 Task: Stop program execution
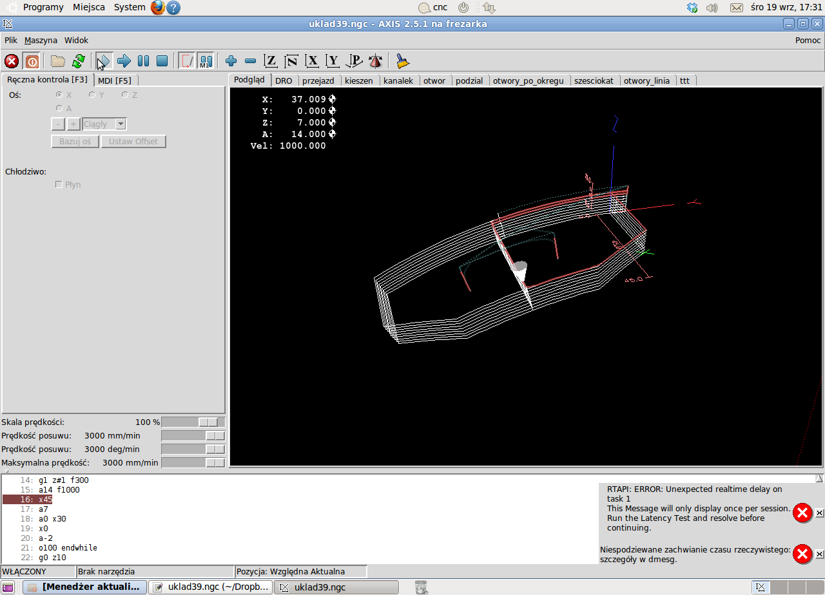(162, 61)
